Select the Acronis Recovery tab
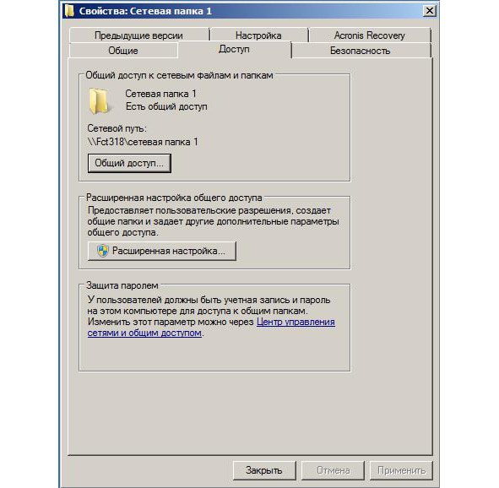This screenshot has width=499, height=488. pyautogui.click(x=370, y=35)
